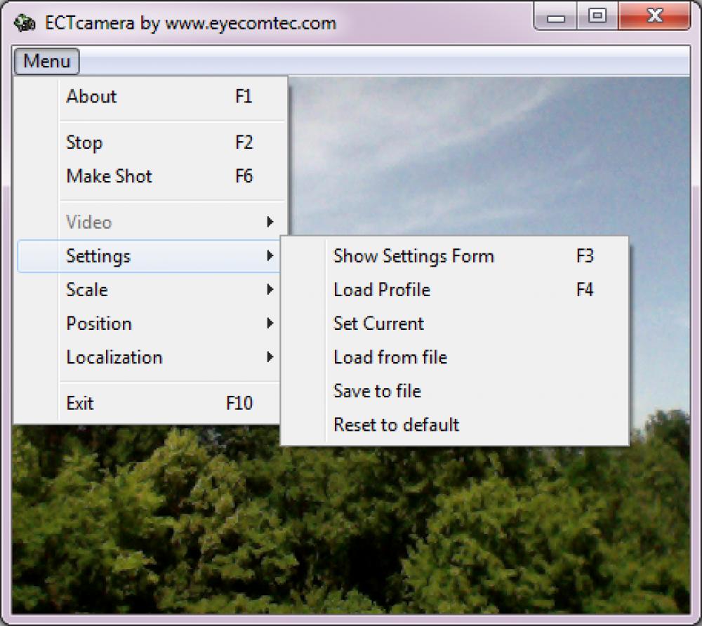Minimize the ECTcamera window

tap(557, 15)
